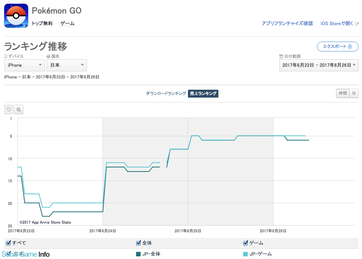Screen dimensions: 362x259
Task: Click the JP-全体 legend label
Action: [x=151, y=254]
